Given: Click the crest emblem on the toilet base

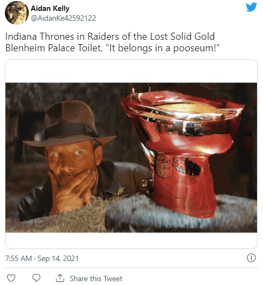Looking at the screenshot, I should 164,166.
